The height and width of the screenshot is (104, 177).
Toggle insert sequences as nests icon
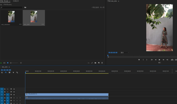[x=2, y=73]
